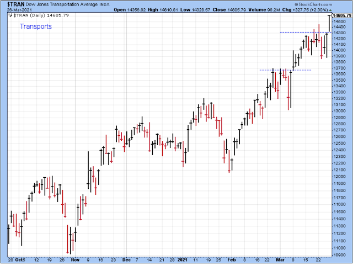Screen dimensions: 353x265
Task: Click the 11000 price axis label
Action: 339,248
